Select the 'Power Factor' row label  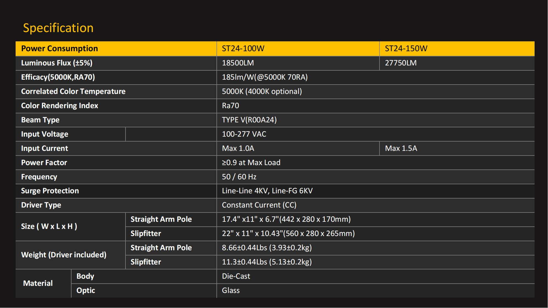(x=44, y=163)
